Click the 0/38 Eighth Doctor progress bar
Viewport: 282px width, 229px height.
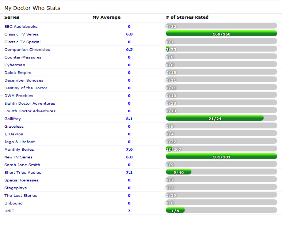point(221,103)
